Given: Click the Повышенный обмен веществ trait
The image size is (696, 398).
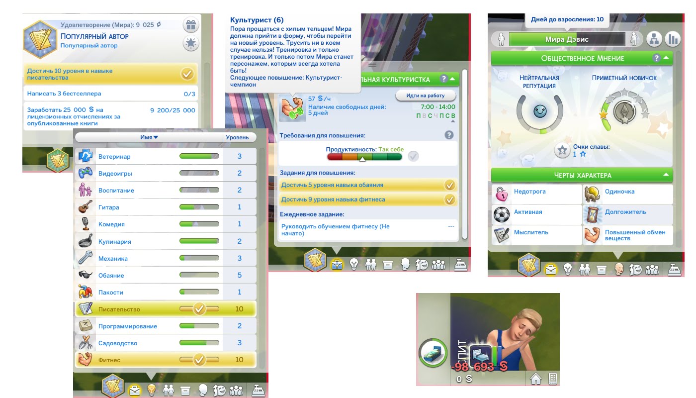Looking at the screenshot, I should [628, 235].
